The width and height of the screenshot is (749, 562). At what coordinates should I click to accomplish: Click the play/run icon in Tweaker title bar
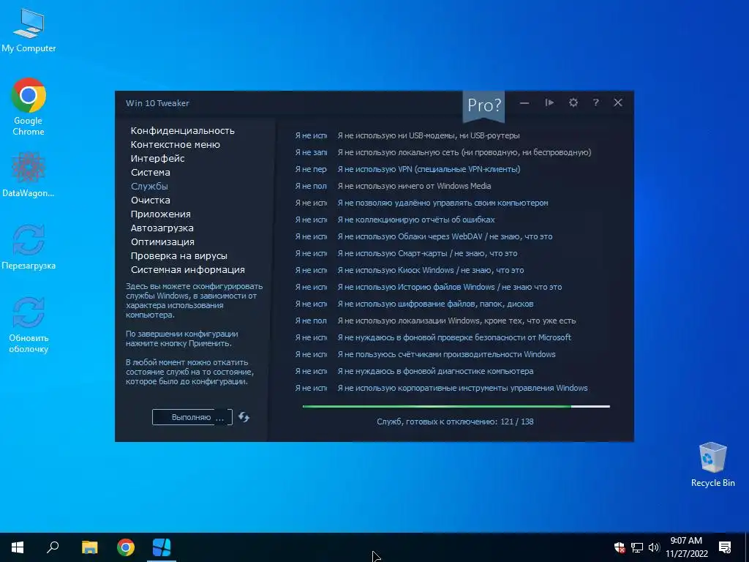(549, 102)
